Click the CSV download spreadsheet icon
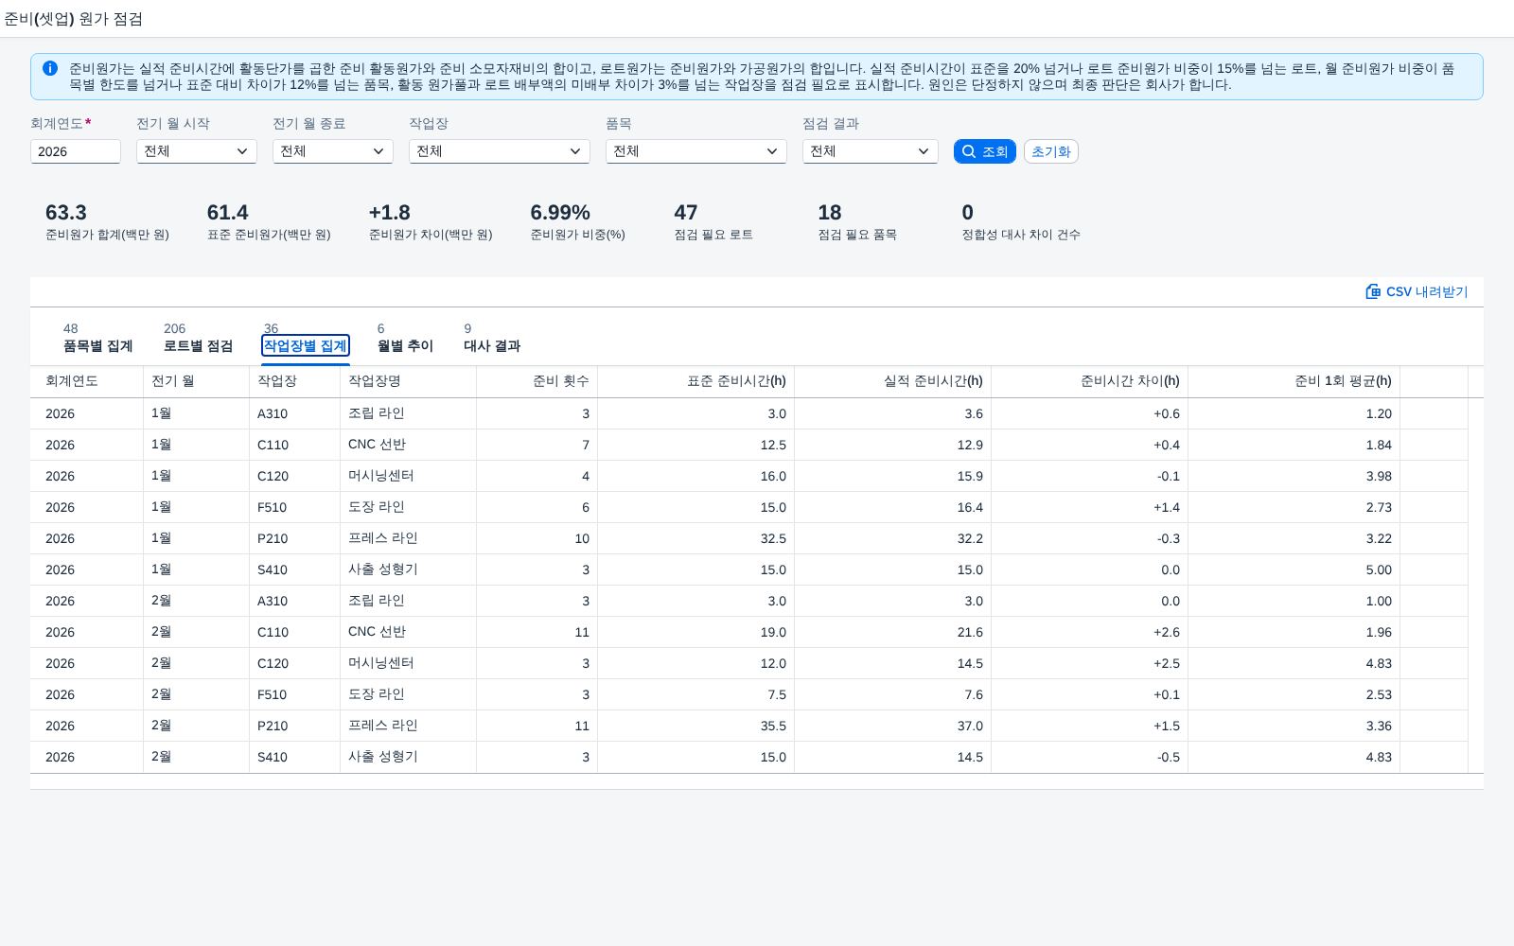This screenshot has height=946, width=1514. click(1373, 291)
